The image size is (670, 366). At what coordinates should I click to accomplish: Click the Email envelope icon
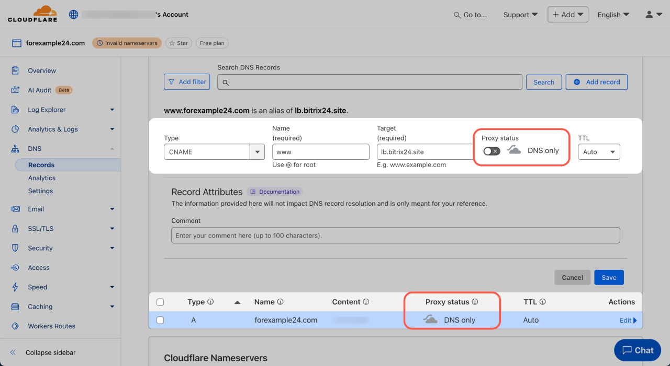15,209
